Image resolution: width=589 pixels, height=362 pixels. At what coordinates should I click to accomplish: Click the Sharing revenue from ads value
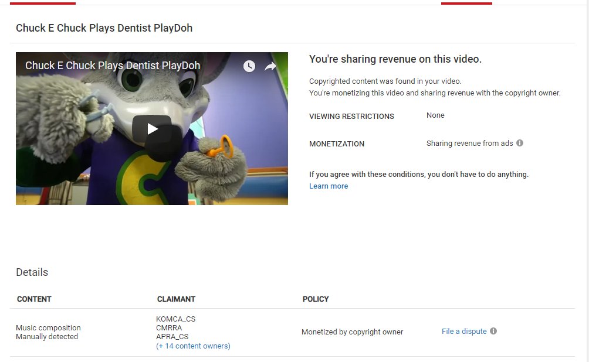click(x=469, y=144)
